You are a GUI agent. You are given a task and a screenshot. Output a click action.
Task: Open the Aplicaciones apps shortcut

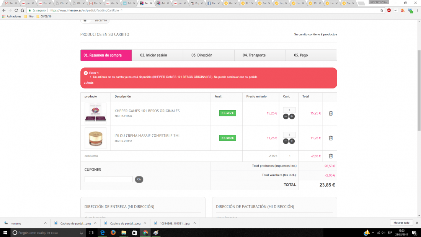(11, 16)
